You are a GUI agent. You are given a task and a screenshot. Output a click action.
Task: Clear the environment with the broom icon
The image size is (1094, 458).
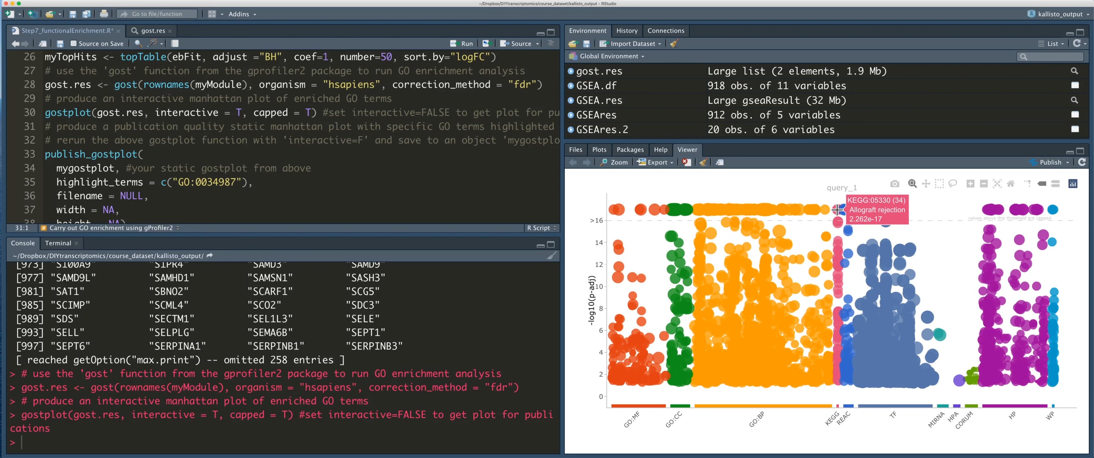click(x=674, y=43)
